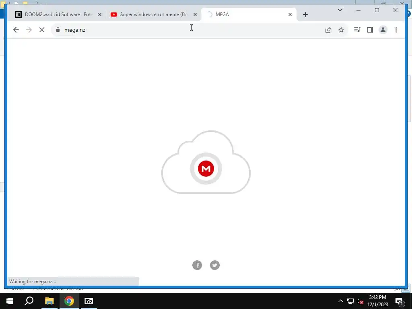This screenshot has width=412, height=309.
Task: Close the MEGA tab
Action: [x=290, y=15]
